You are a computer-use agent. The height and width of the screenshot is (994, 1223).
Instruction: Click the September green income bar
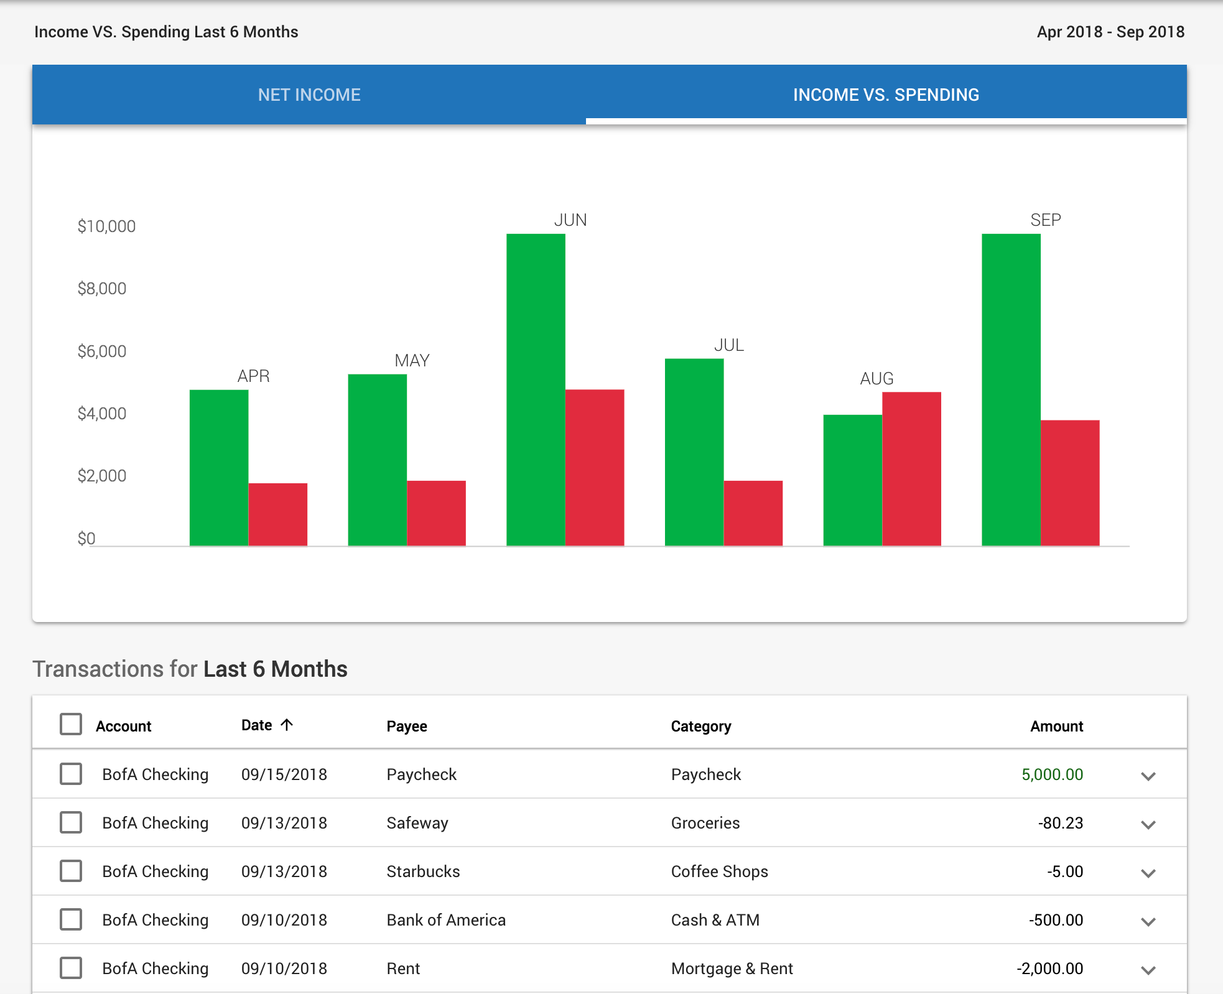(x=1011, y=390)
